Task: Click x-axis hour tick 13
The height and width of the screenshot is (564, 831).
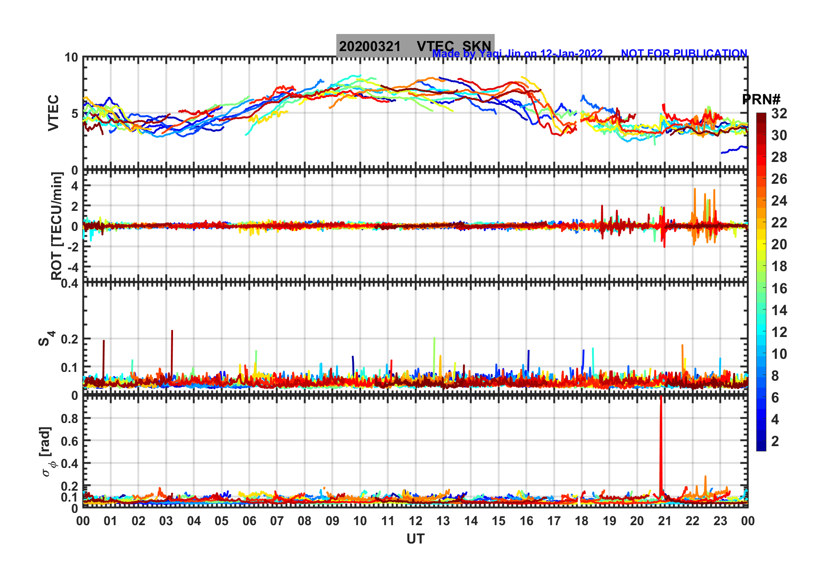Action: (443, 521)
